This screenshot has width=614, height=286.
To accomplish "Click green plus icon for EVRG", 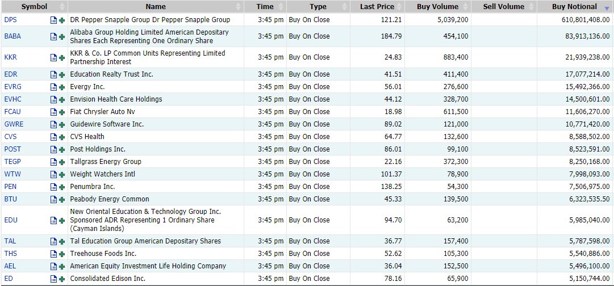I will click(x=62, y=87).
